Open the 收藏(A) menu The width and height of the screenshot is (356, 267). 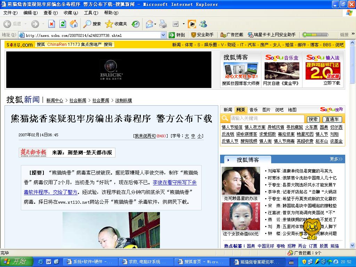point(71,13)
